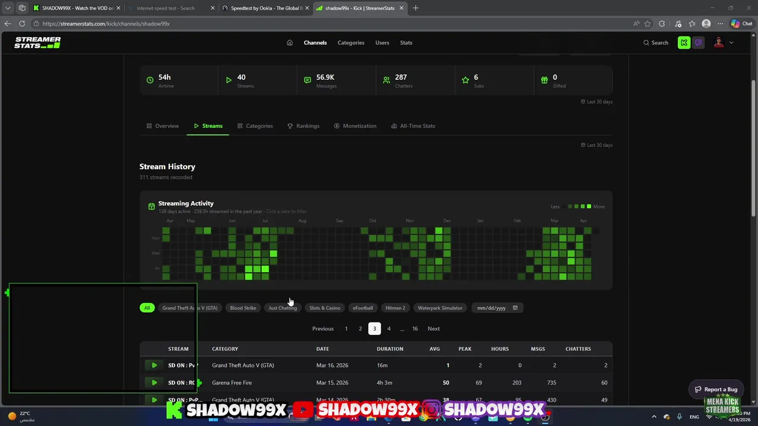This screenshot has width=758, height=426.
Task: Open Copilot Chat button
Action: (x=741, y=24)
